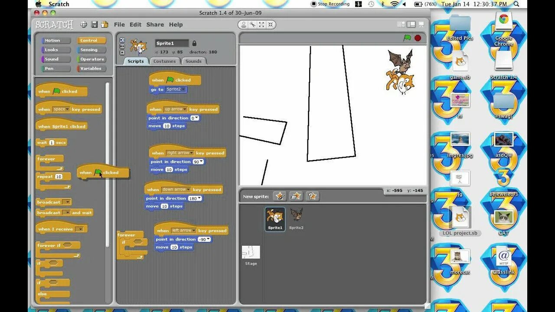
Task: Open the when I receive message dropdown
Action: click(80, 229)
